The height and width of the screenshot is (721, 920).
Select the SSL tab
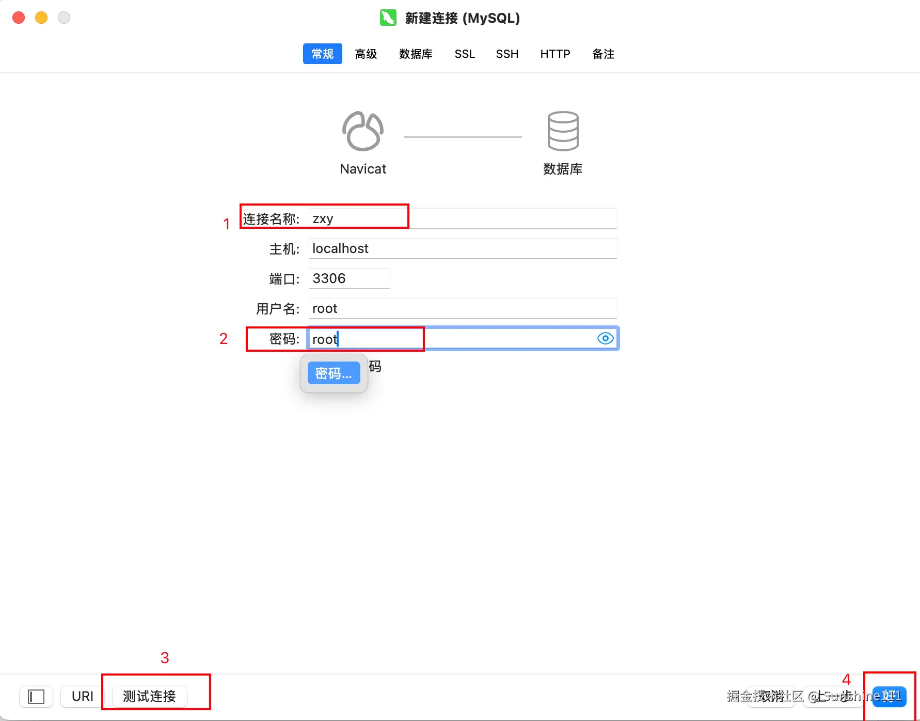coord(465,54)
